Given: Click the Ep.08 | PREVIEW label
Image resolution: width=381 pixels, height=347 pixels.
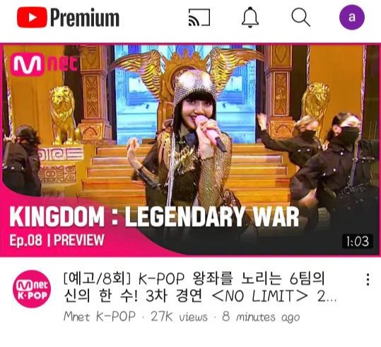Looking at the screenshot, I should tap(57, 240).
